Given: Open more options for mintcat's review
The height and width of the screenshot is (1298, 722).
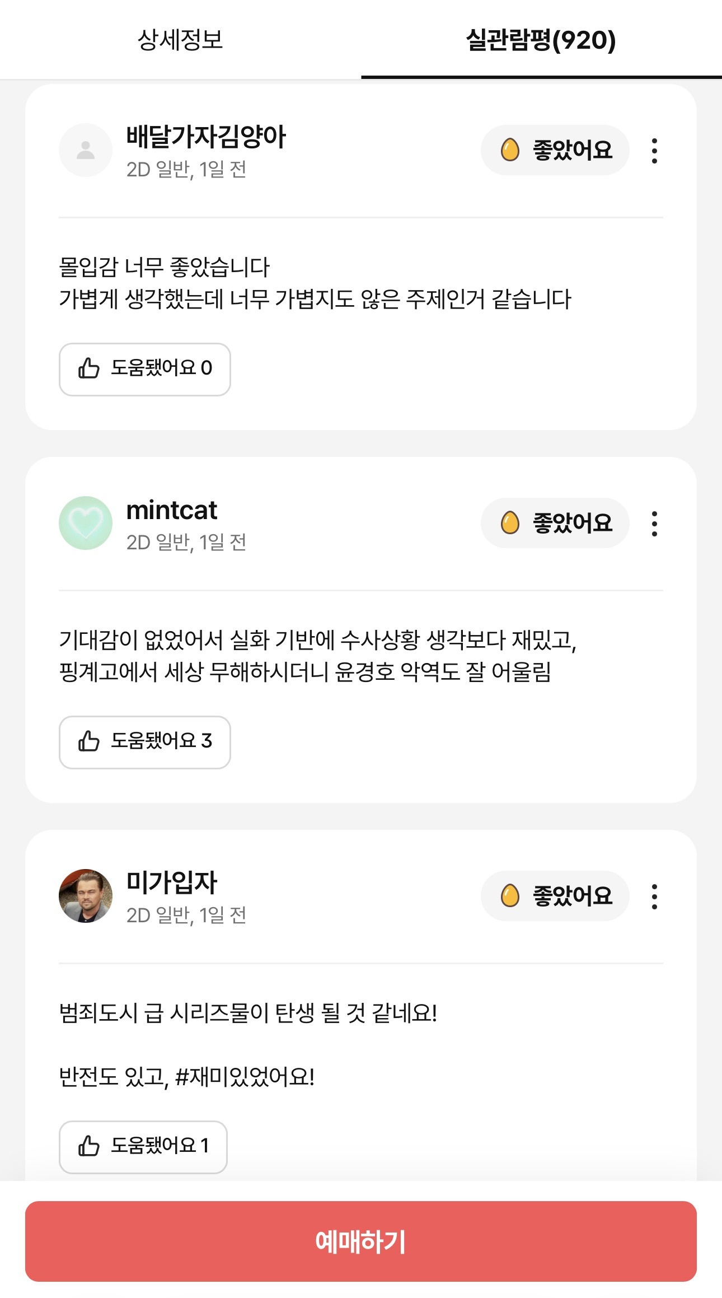Looking at the screenshot, I should (x=654, y=524).
